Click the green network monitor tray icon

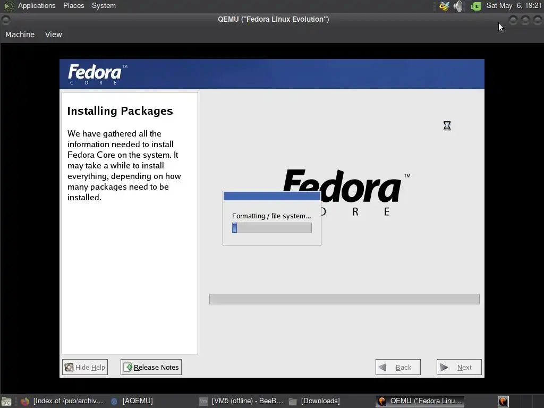coord(476,6)
